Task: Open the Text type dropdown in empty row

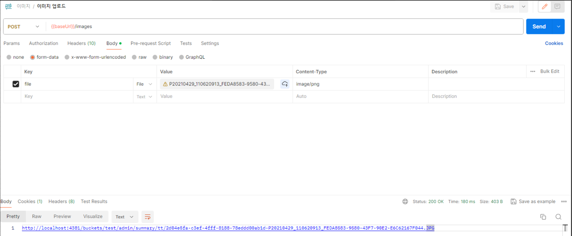Action: (144, 97)
